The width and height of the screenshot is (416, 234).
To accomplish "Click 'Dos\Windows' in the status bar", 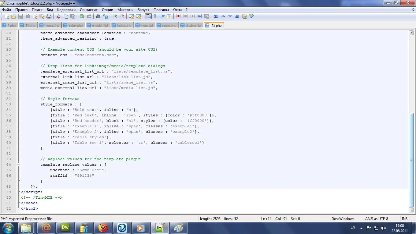I will coord(343,219).
